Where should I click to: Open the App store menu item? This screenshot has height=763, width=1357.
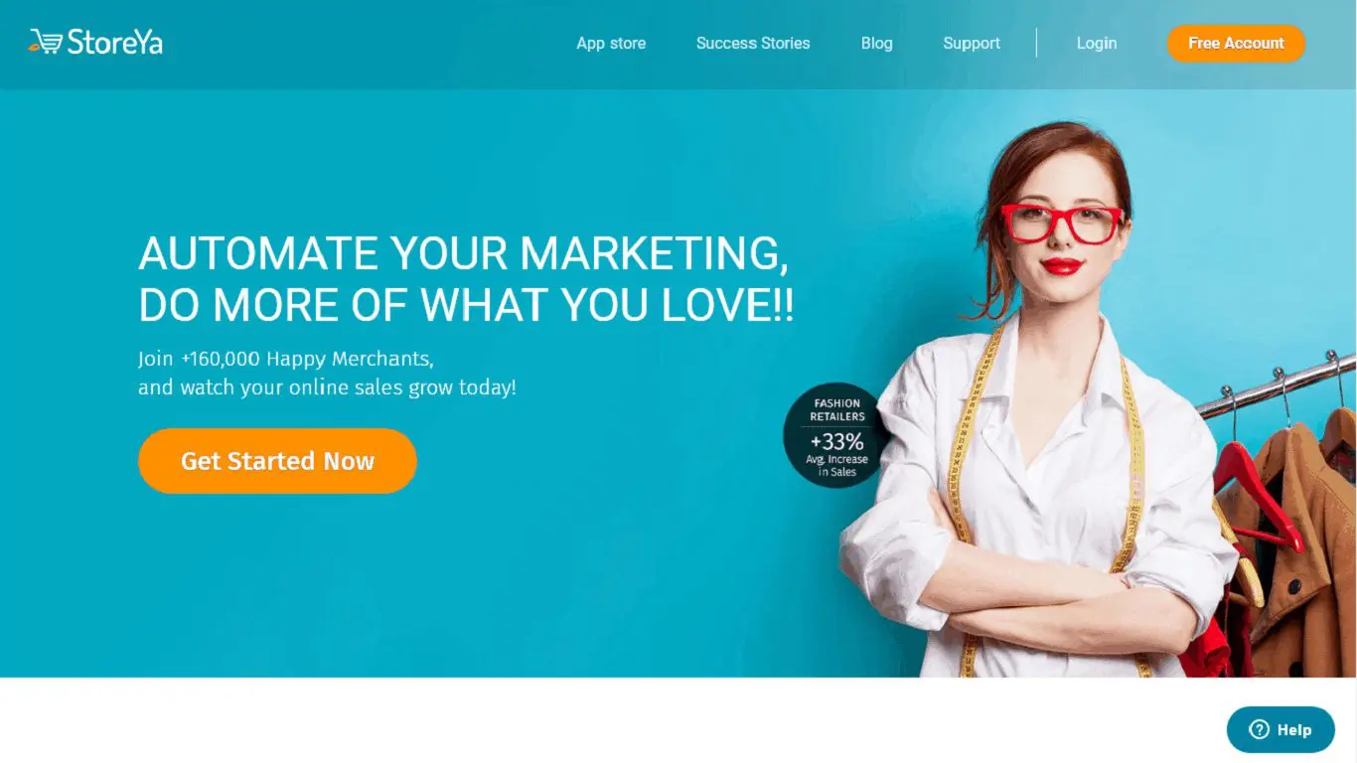(611, 44)
